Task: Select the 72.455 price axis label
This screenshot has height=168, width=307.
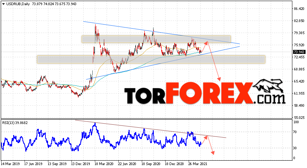Action: [299, 57]
